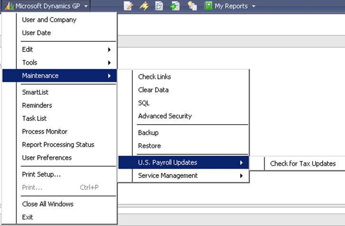The height and width of the screenshot is (226, 345).
Task: Open Report Processing Status
Action: point(59,145)
